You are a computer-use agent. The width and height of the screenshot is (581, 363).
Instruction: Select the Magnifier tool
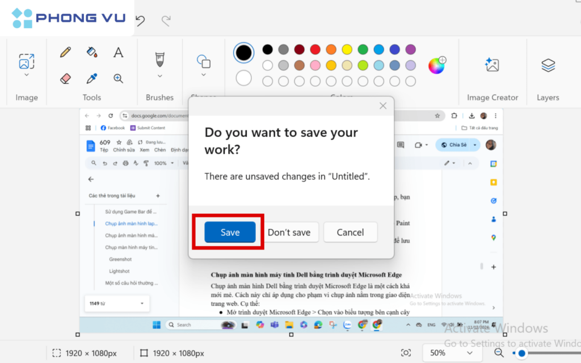point(118,78)
